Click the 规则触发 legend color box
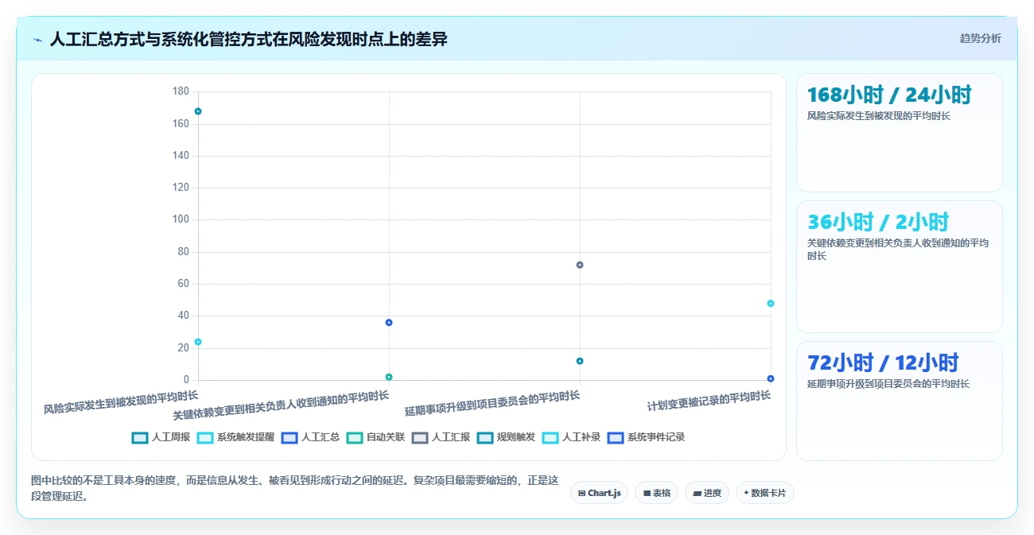The image size is (1034, 535). (485, 437)
